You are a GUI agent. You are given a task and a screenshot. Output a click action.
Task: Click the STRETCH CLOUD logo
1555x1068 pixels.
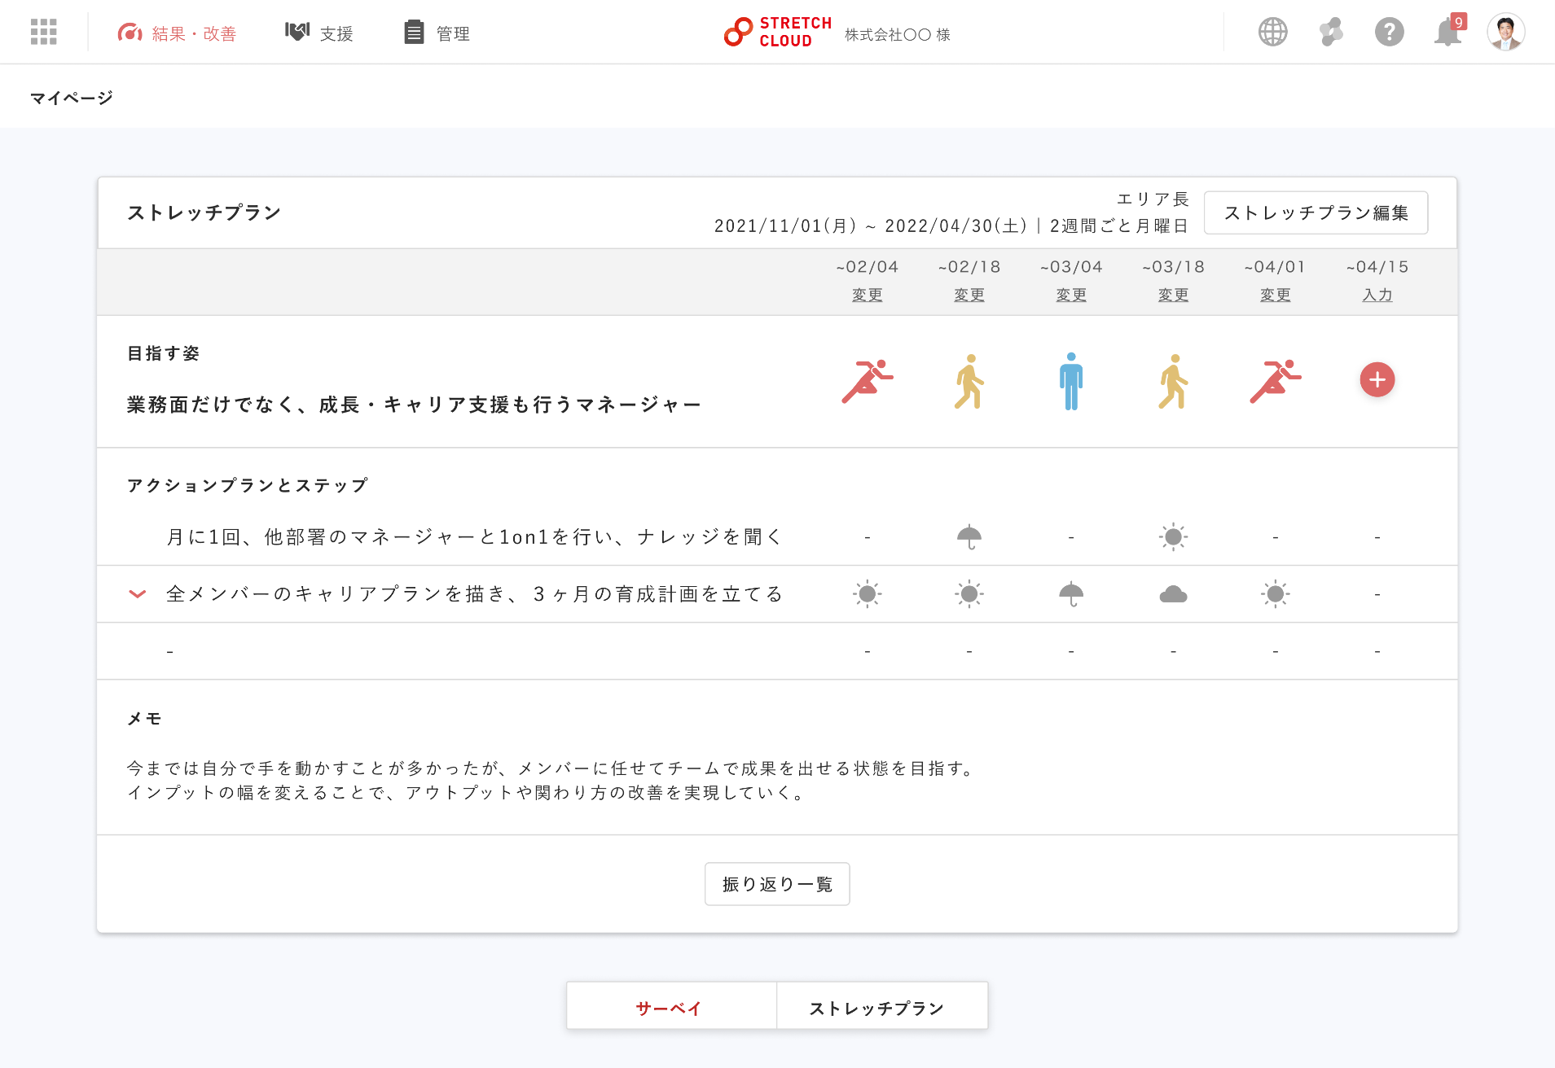(777, 33)
